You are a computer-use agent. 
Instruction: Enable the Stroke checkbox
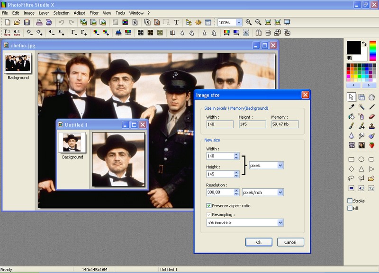(350, 201)
